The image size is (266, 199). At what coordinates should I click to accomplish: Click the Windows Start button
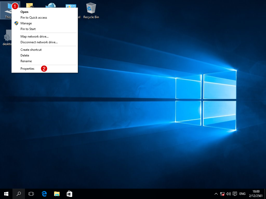[x=6, y=194]
